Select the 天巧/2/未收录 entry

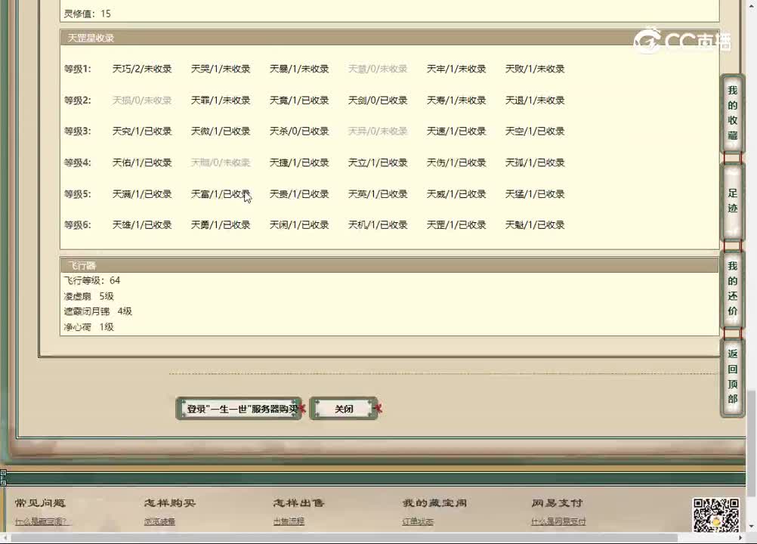[142, 69]
